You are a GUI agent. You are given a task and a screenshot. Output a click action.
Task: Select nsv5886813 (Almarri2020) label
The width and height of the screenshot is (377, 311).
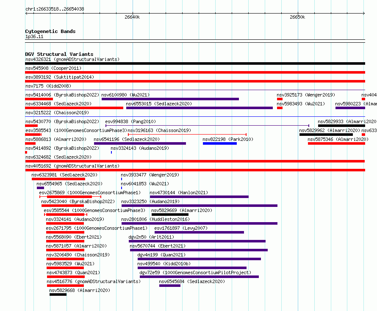(56, 139)
